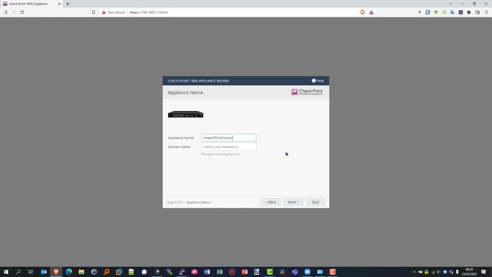The height and width of the screenshot is (277, 492).
Task: Select the Check Point 1800 Appliance tab
Action: (x=32, y=4)
